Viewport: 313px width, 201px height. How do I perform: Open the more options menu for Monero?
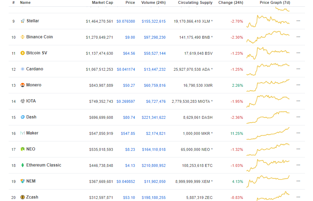click(x=298, y=85)
